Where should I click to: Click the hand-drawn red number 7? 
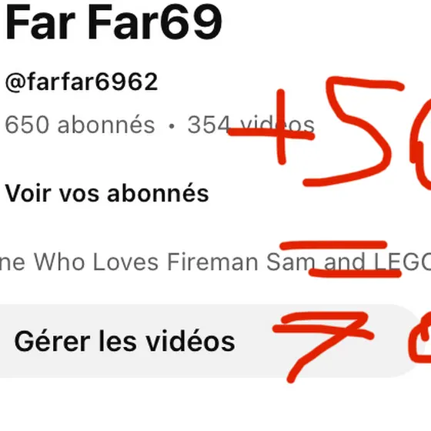pos(323,347)
